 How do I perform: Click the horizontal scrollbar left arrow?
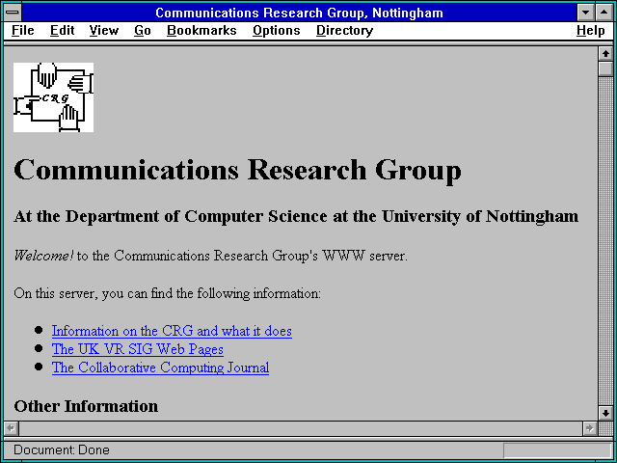[12, 428]
